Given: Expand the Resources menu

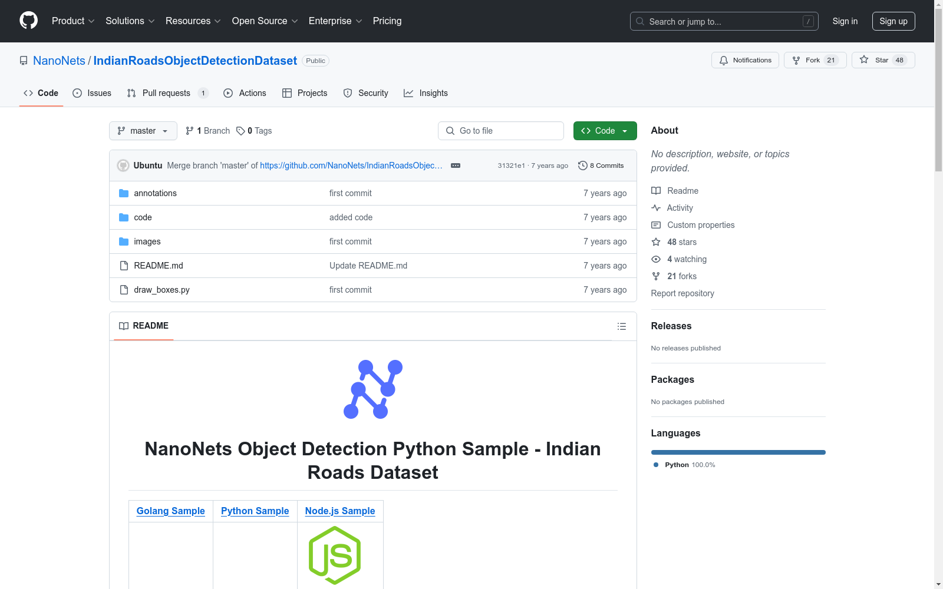Looking at the screenshot, I should [x=193, y=21].
